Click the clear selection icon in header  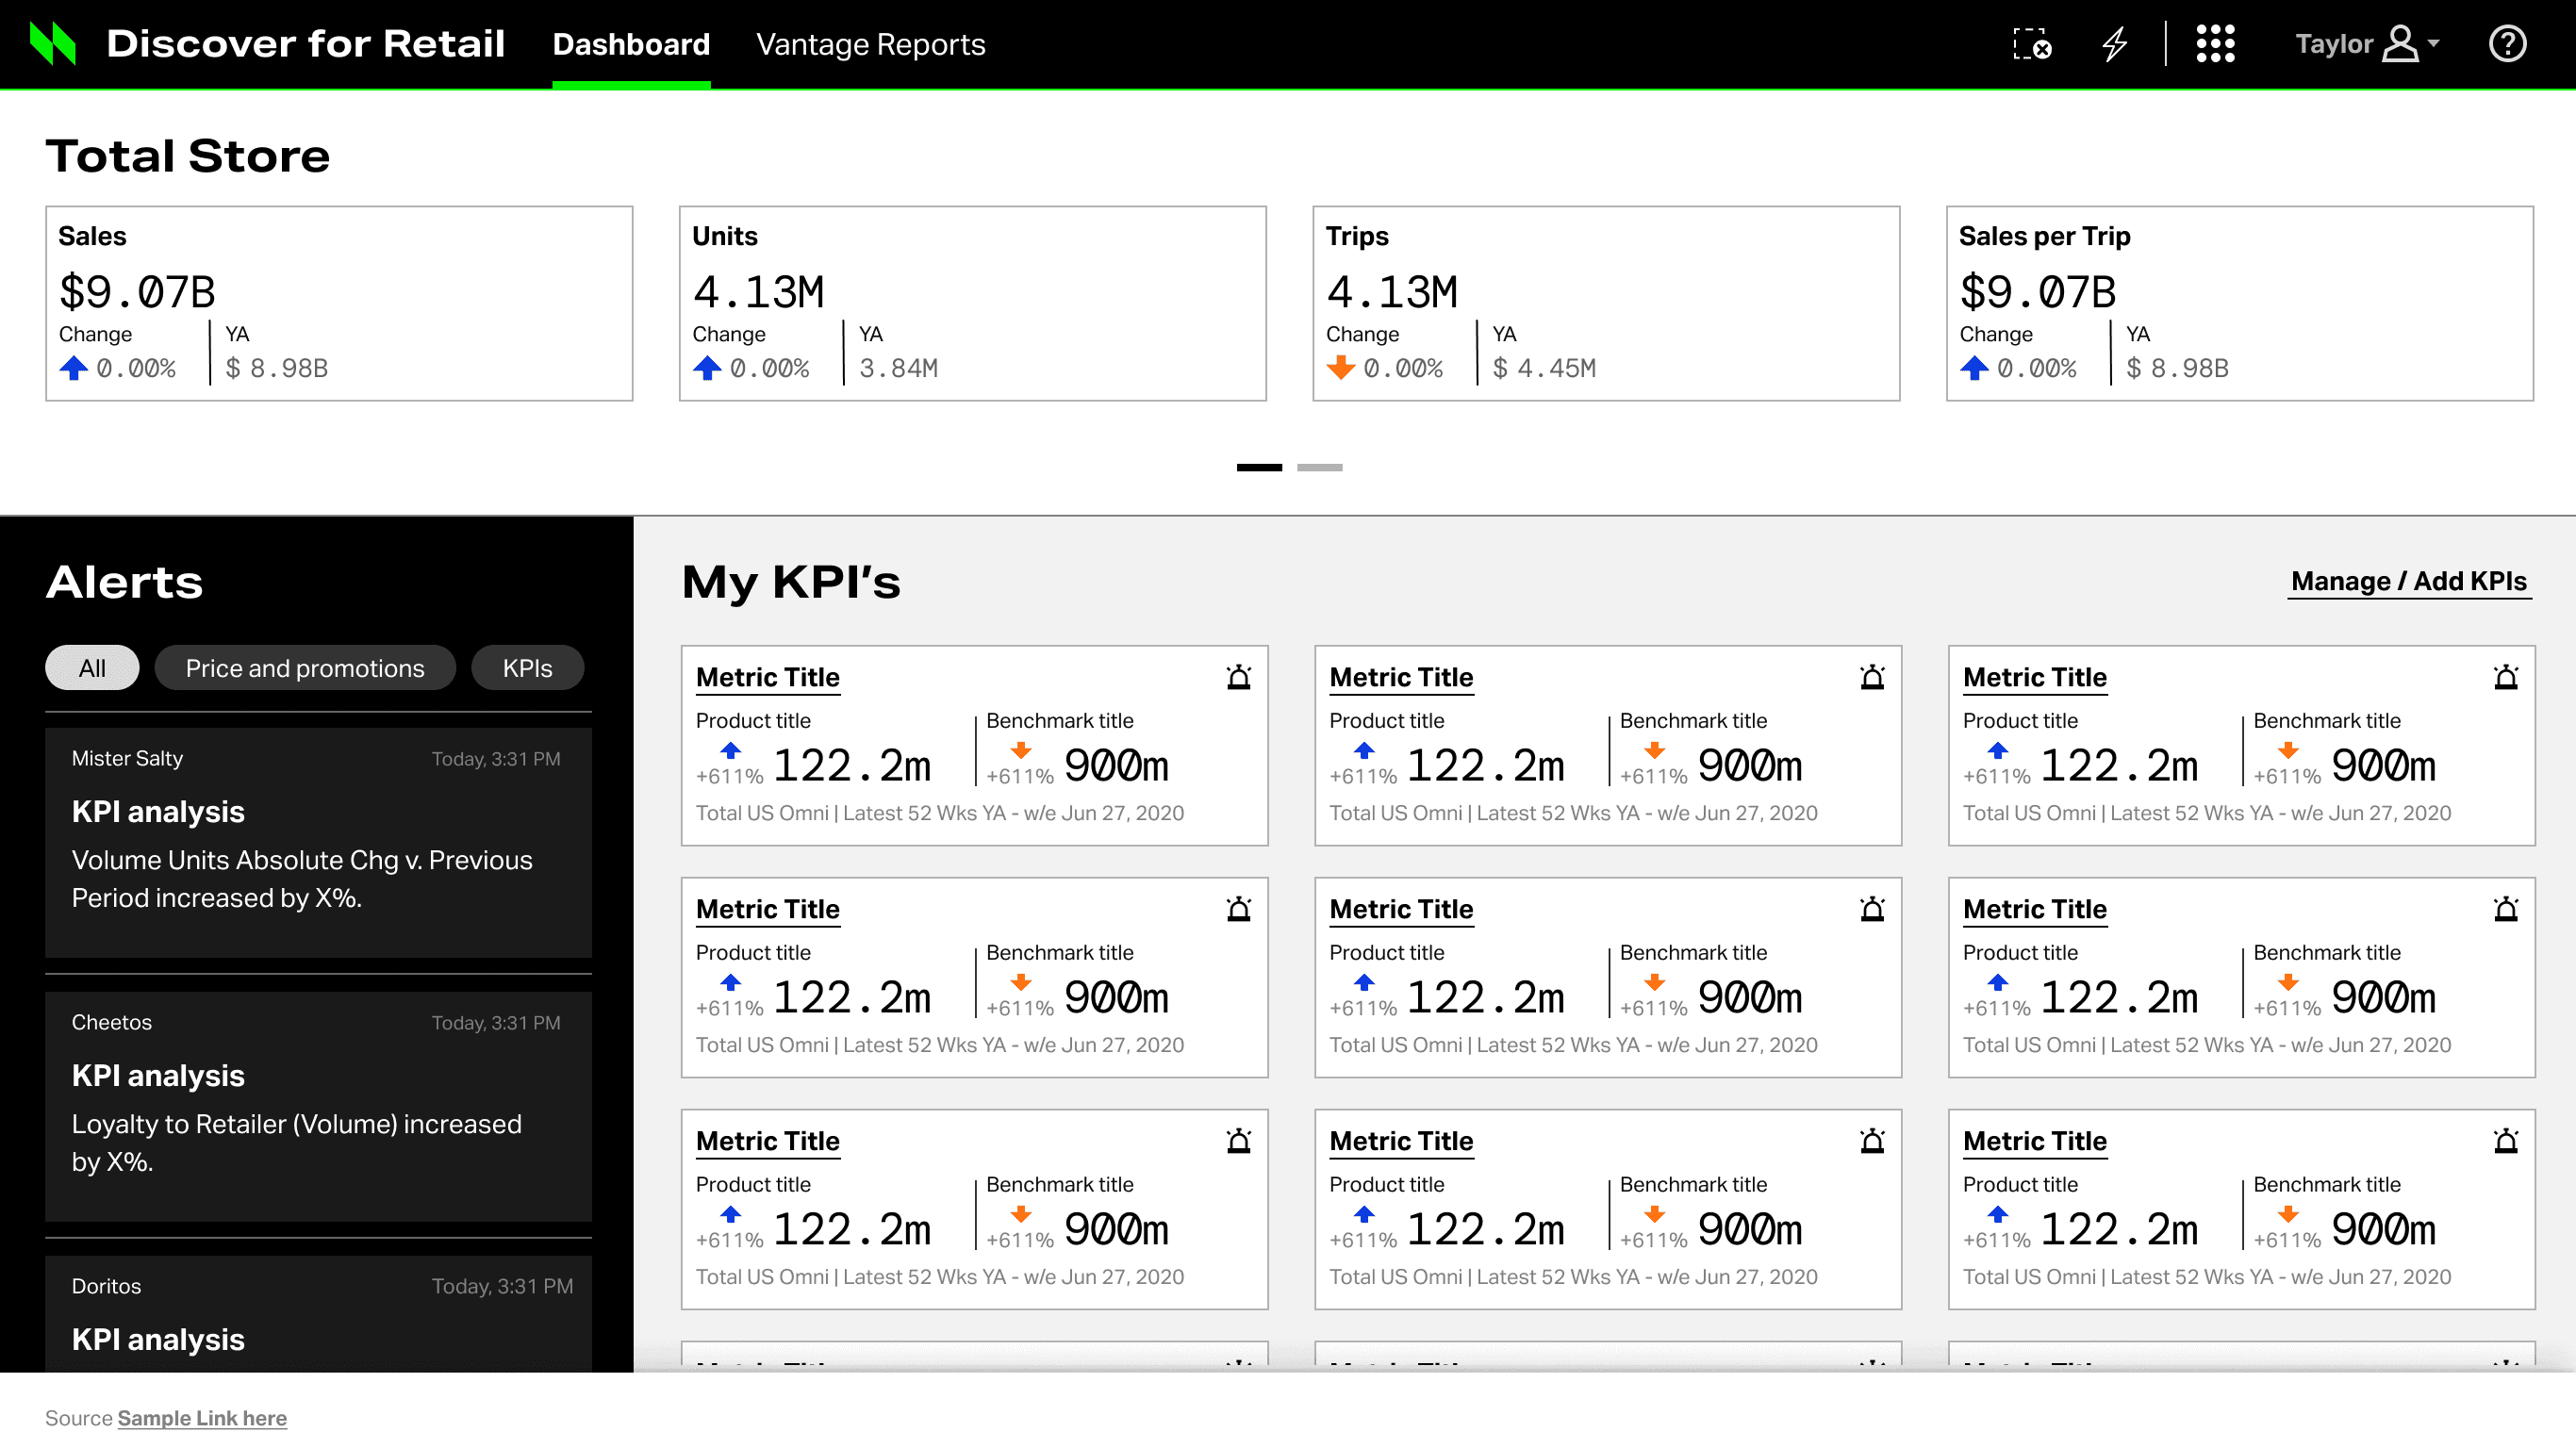tap(2031, 44)
